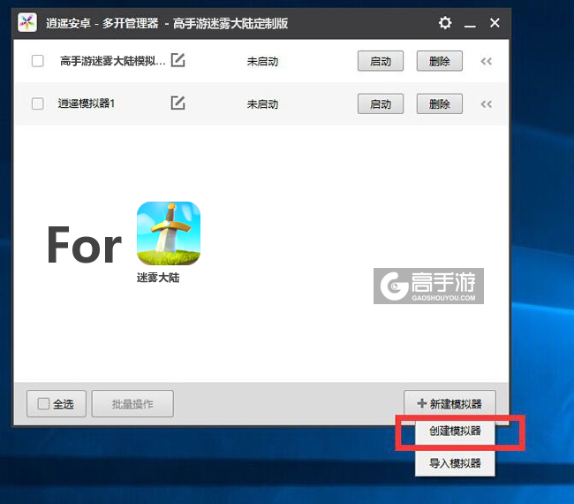574x504 pixels.
Task: Start the 高手游迷雾大陆模拟 emulator
Action: point(381,61)
